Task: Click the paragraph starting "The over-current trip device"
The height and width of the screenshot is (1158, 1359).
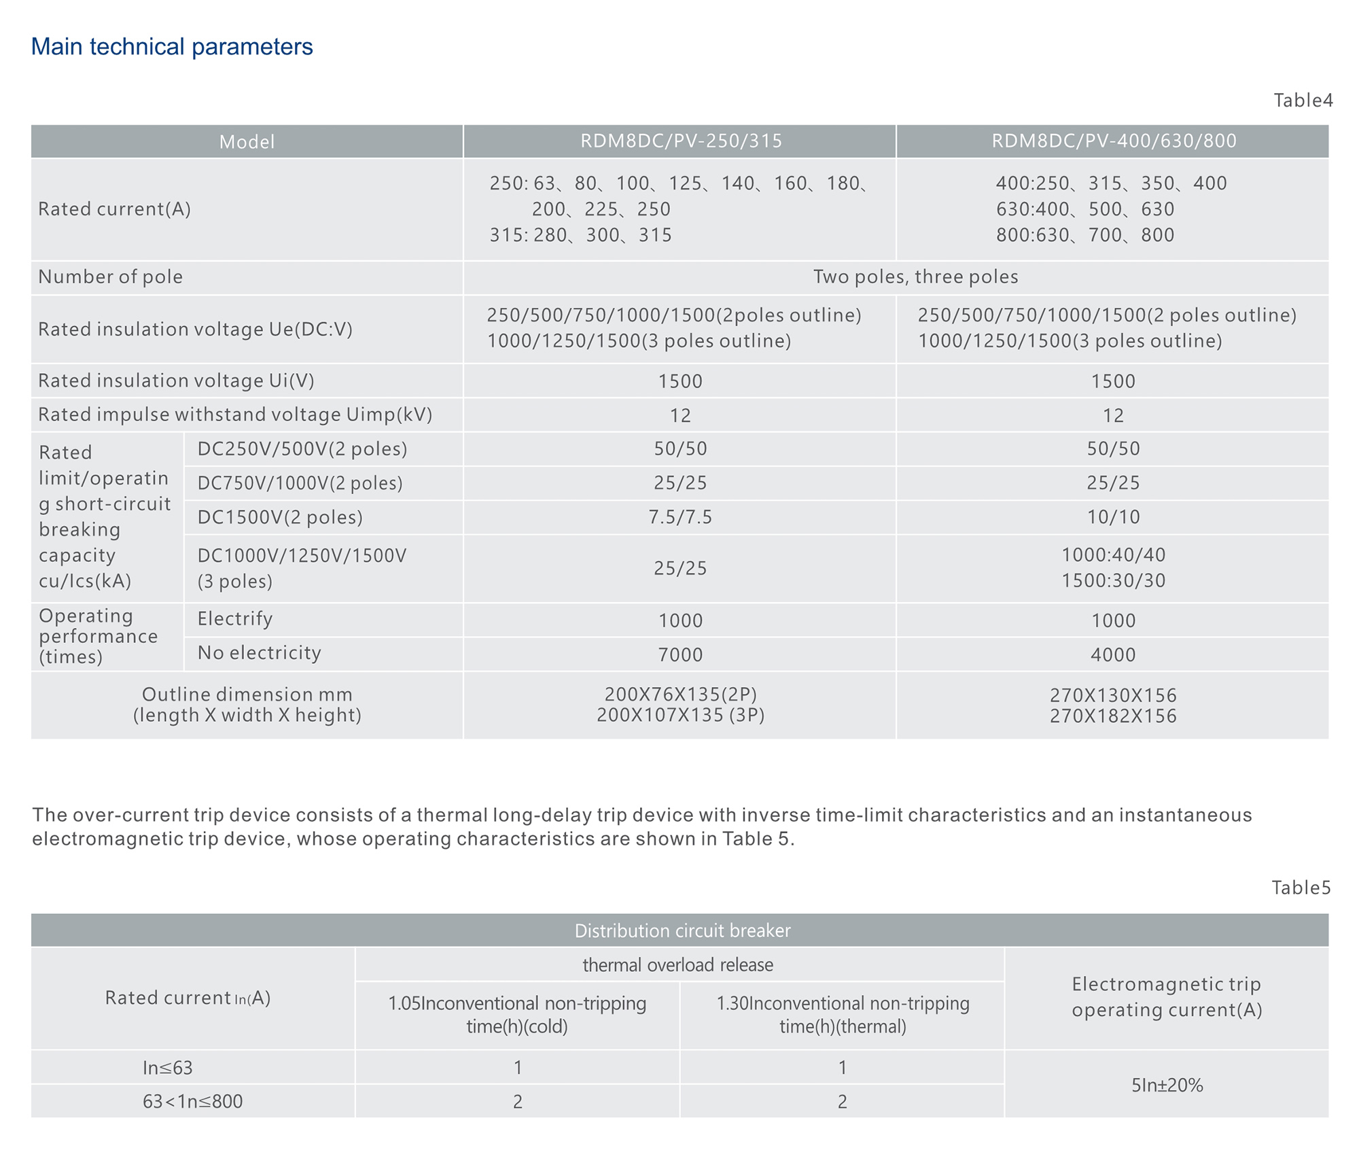Action: click(x=642, y=827)
